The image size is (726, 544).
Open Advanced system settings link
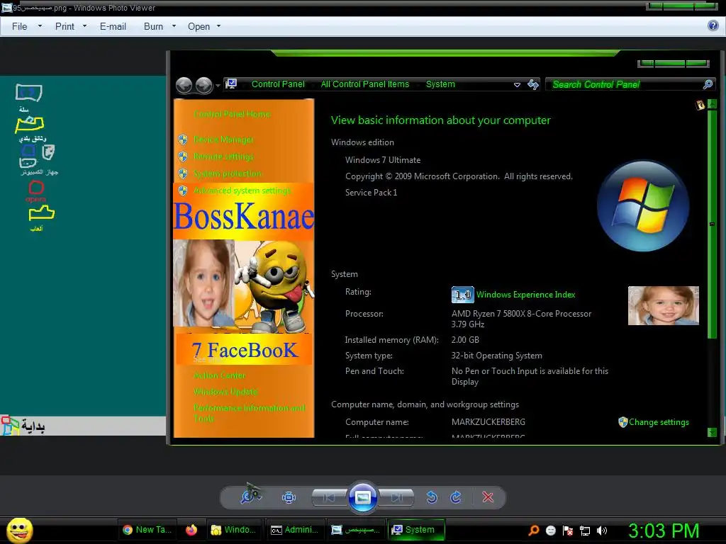click(242, 191)
